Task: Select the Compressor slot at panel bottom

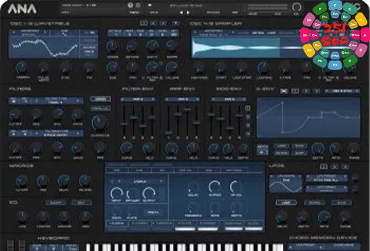Action: click(234, 223)
